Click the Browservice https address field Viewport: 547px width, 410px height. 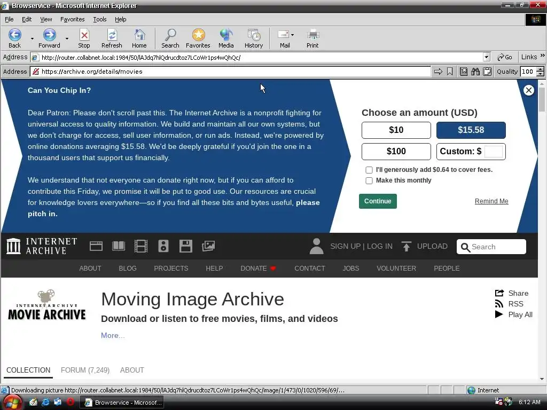[230, 72]
